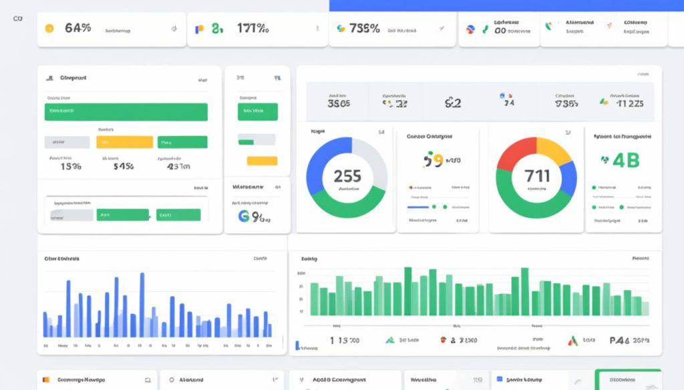Click the yellow button in the first panel

(x=125, y=142)
